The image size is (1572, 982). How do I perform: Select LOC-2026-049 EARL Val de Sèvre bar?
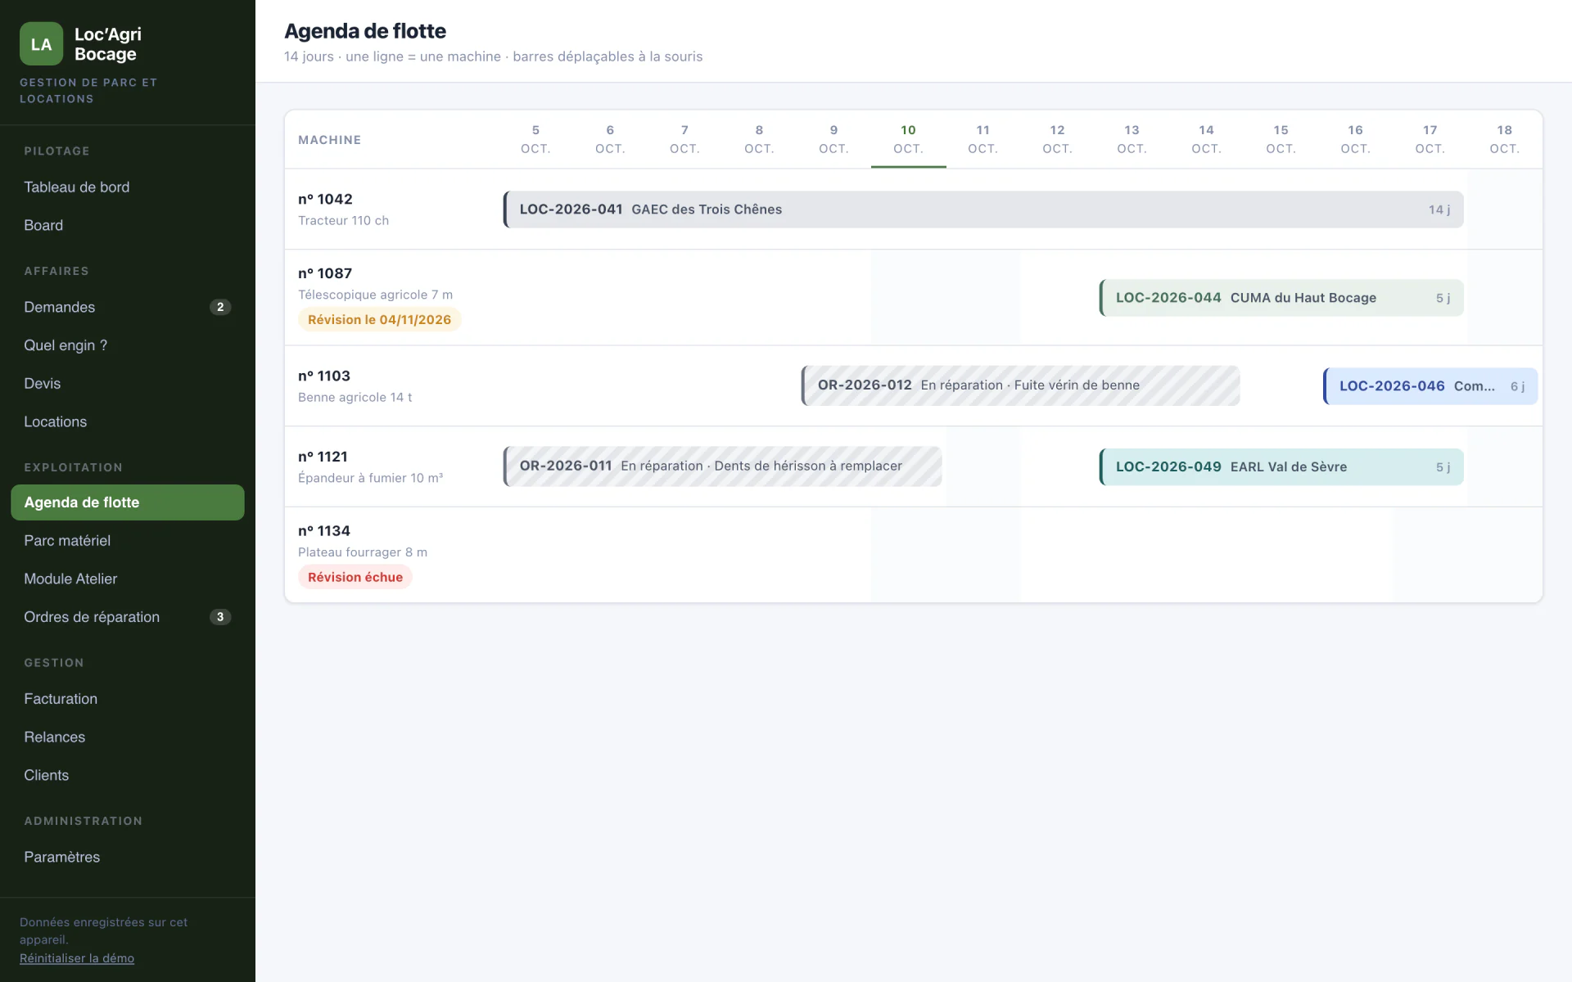coord(1281,467)
